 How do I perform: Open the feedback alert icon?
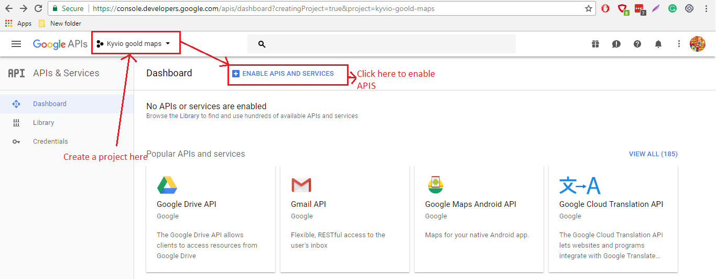(616, 44)
